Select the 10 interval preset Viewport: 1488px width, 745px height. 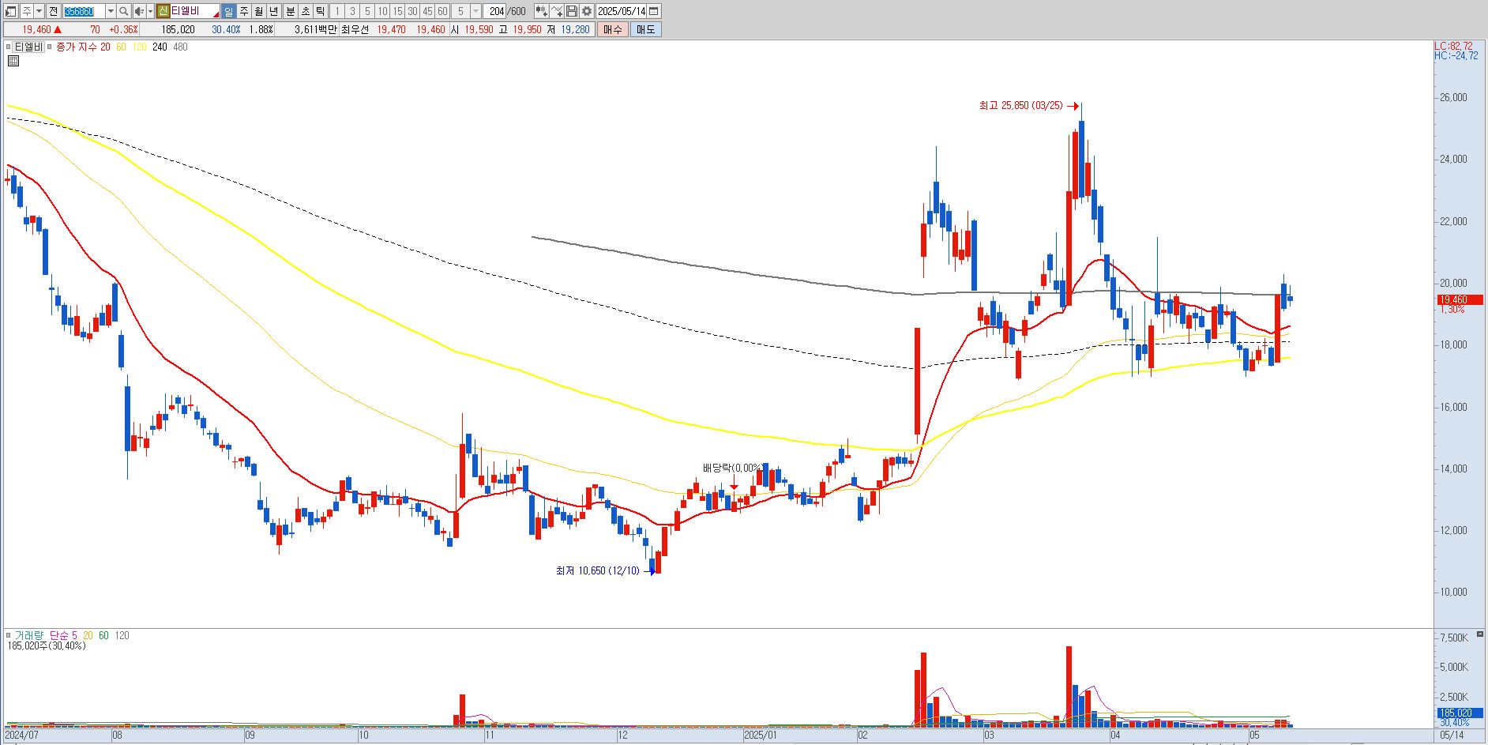point(382,11)
